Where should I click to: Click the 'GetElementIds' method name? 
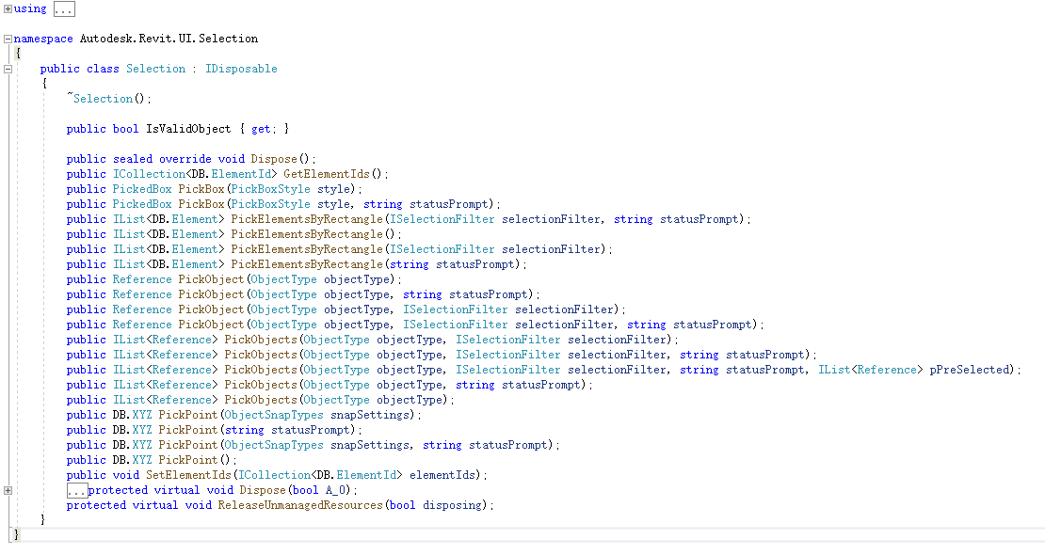tap(327, 174)
